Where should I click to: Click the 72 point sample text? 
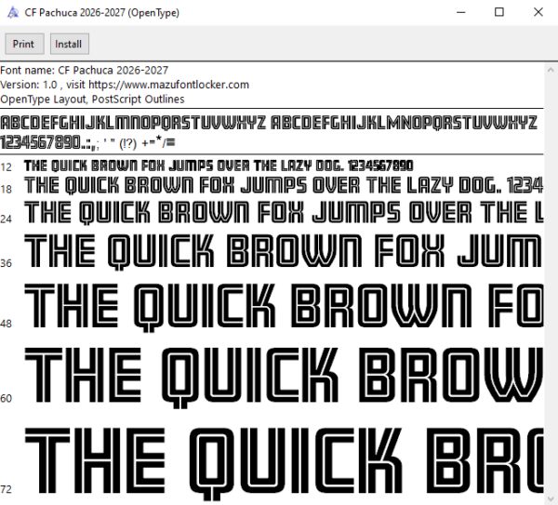pos(284,463)
